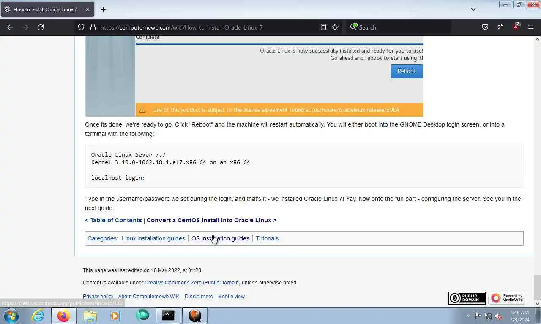Select the How to install Oracle Linux 7 tab

pos(46,9)
